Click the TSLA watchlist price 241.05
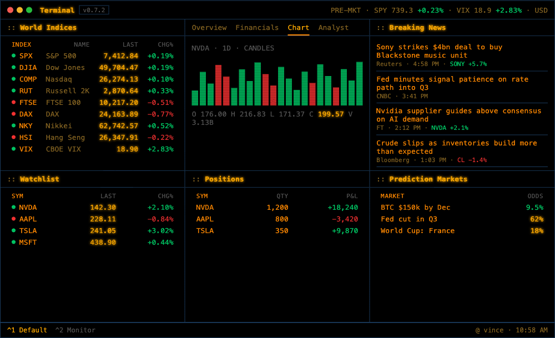 tap(103, 231)
